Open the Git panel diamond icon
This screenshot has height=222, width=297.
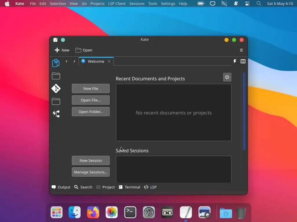coord(56,88)
